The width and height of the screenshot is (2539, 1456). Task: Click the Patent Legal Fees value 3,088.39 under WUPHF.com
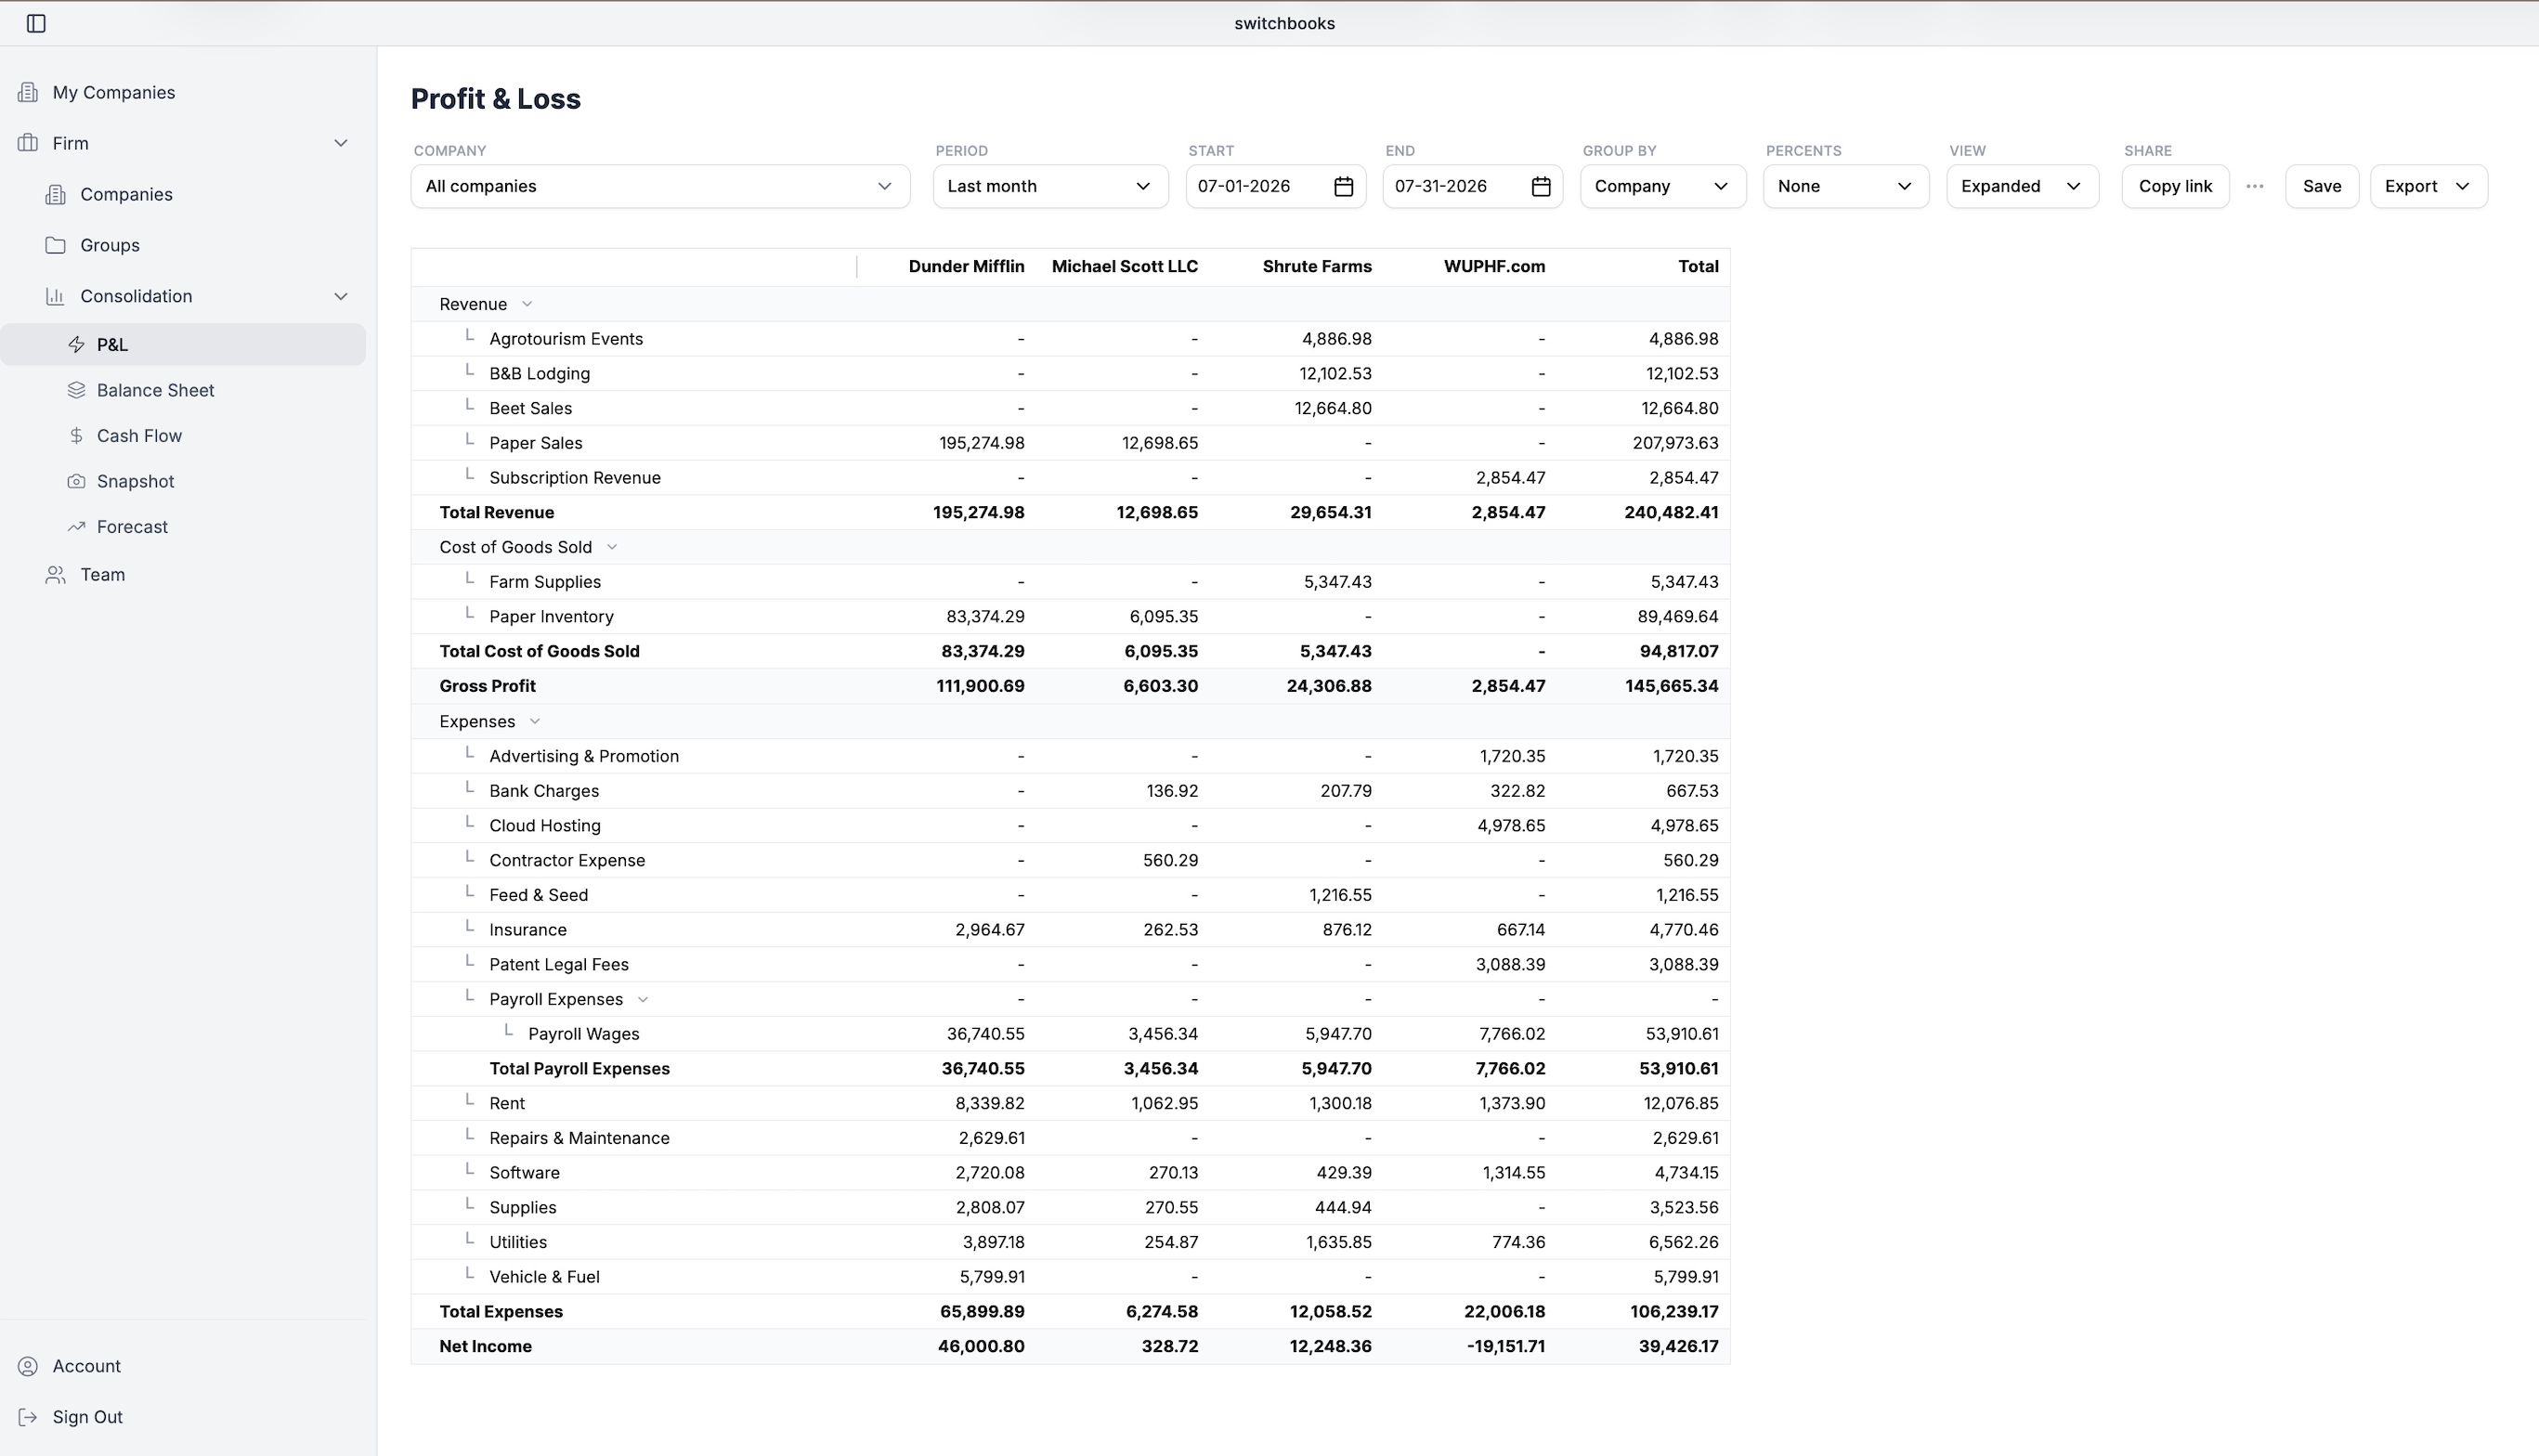(x=1510, y=965)
